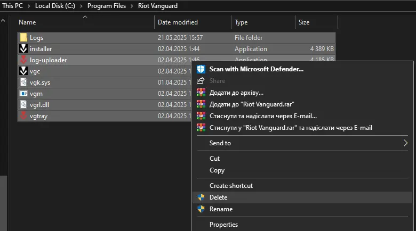Sort by the Name column header
The width and height of the screenshot is (416, 231).
click(85, 22)
